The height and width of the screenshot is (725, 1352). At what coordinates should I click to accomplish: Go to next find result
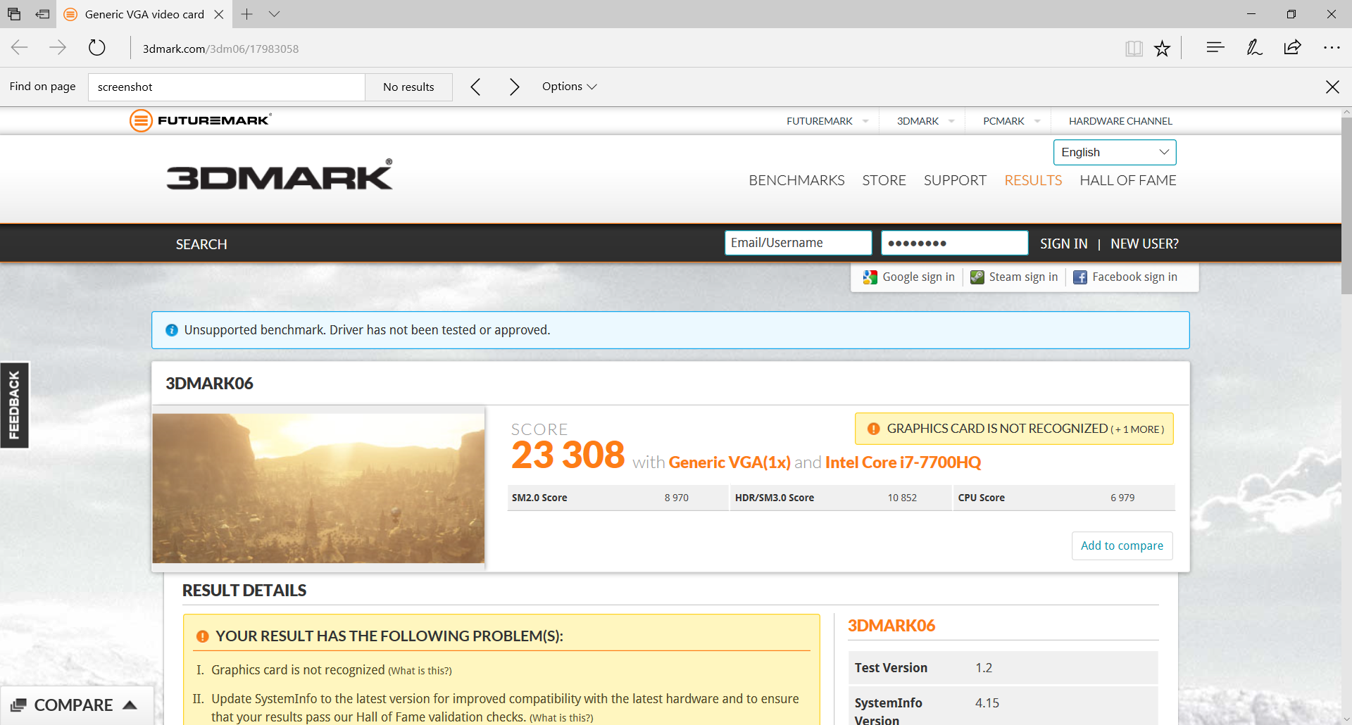tap(514, 87)
